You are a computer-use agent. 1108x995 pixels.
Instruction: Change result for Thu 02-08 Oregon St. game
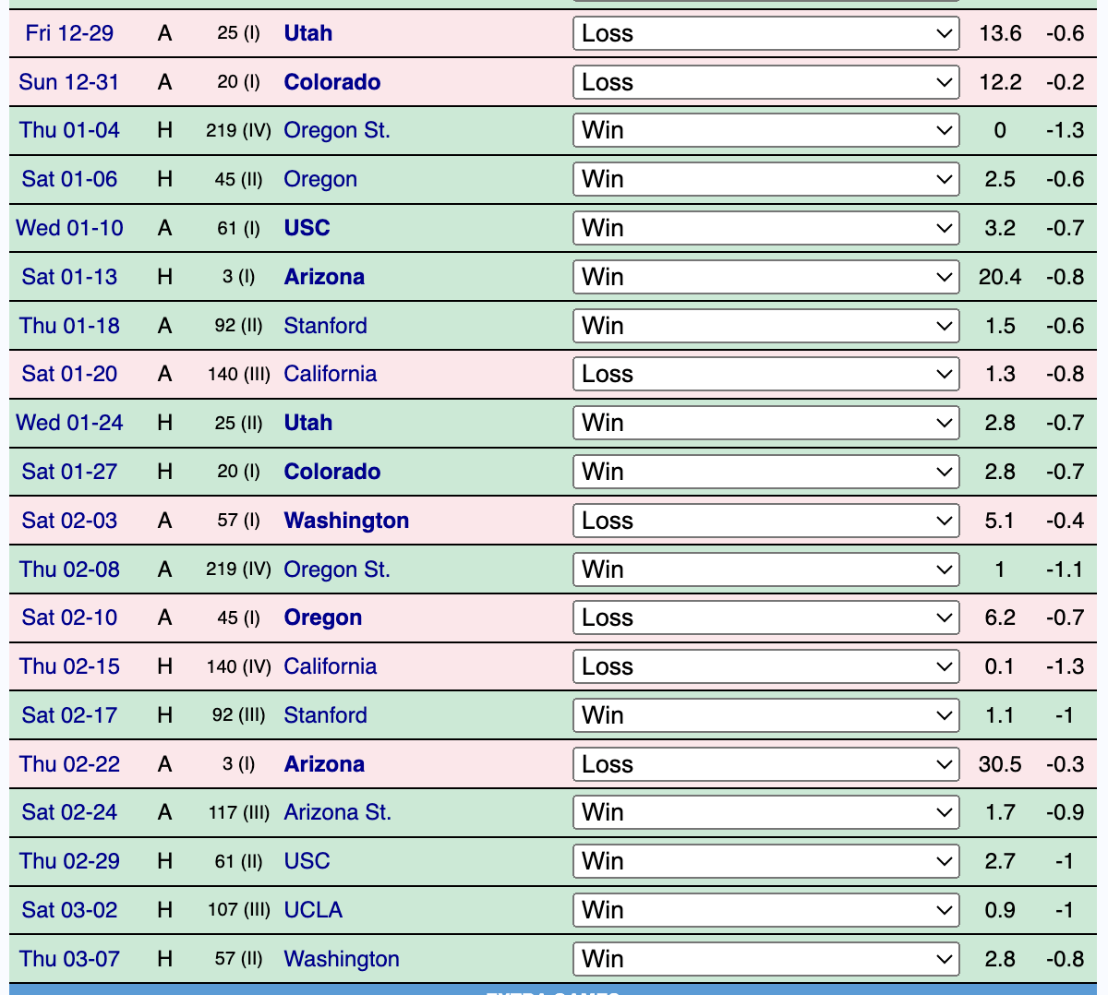click(765, 569)
